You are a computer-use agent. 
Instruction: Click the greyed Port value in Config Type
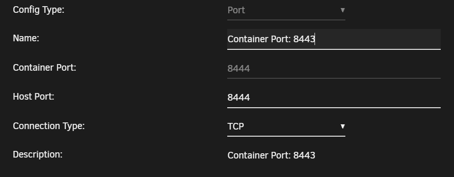coord(236,10)
